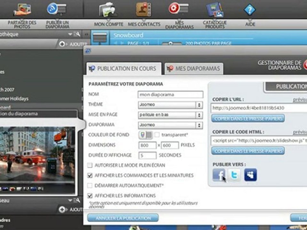Open Mes diaporamas toolbar icon

[178, 8]
